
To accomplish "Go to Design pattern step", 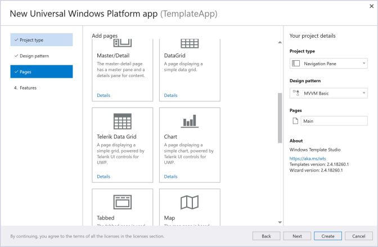I will [42, 56].
